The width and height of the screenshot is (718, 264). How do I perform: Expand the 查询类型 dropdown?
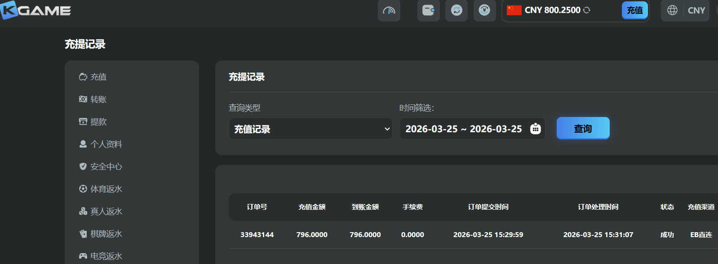click(310, 129)
